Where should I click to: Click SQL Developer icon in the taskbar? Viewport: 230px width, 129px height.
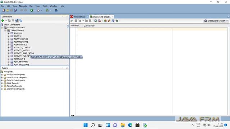pos(145,125)
